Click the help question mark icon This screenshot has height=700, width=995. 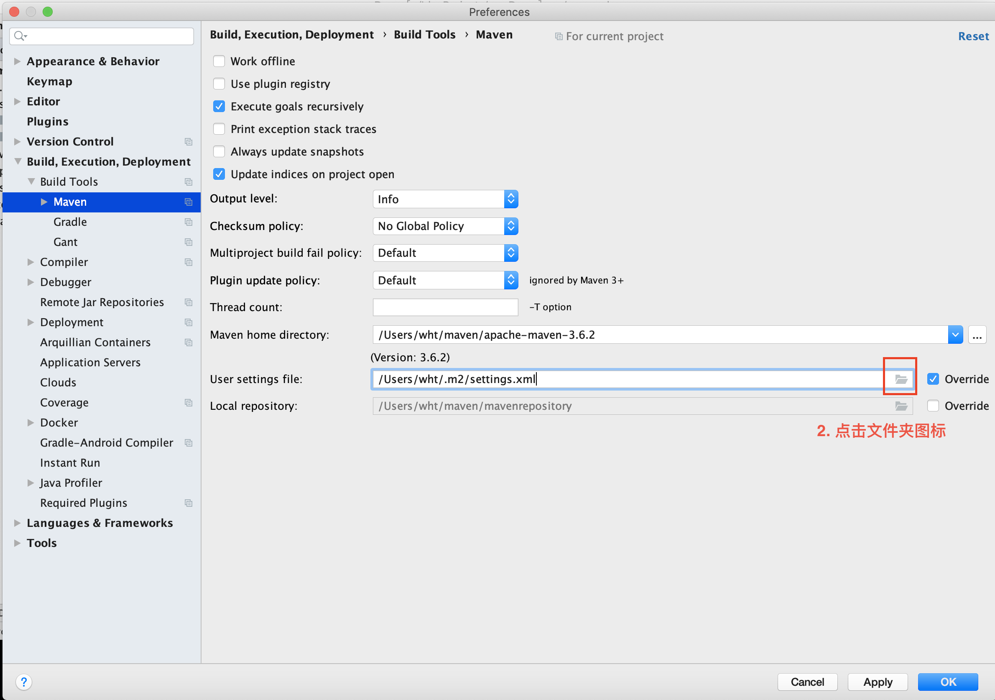24,682
